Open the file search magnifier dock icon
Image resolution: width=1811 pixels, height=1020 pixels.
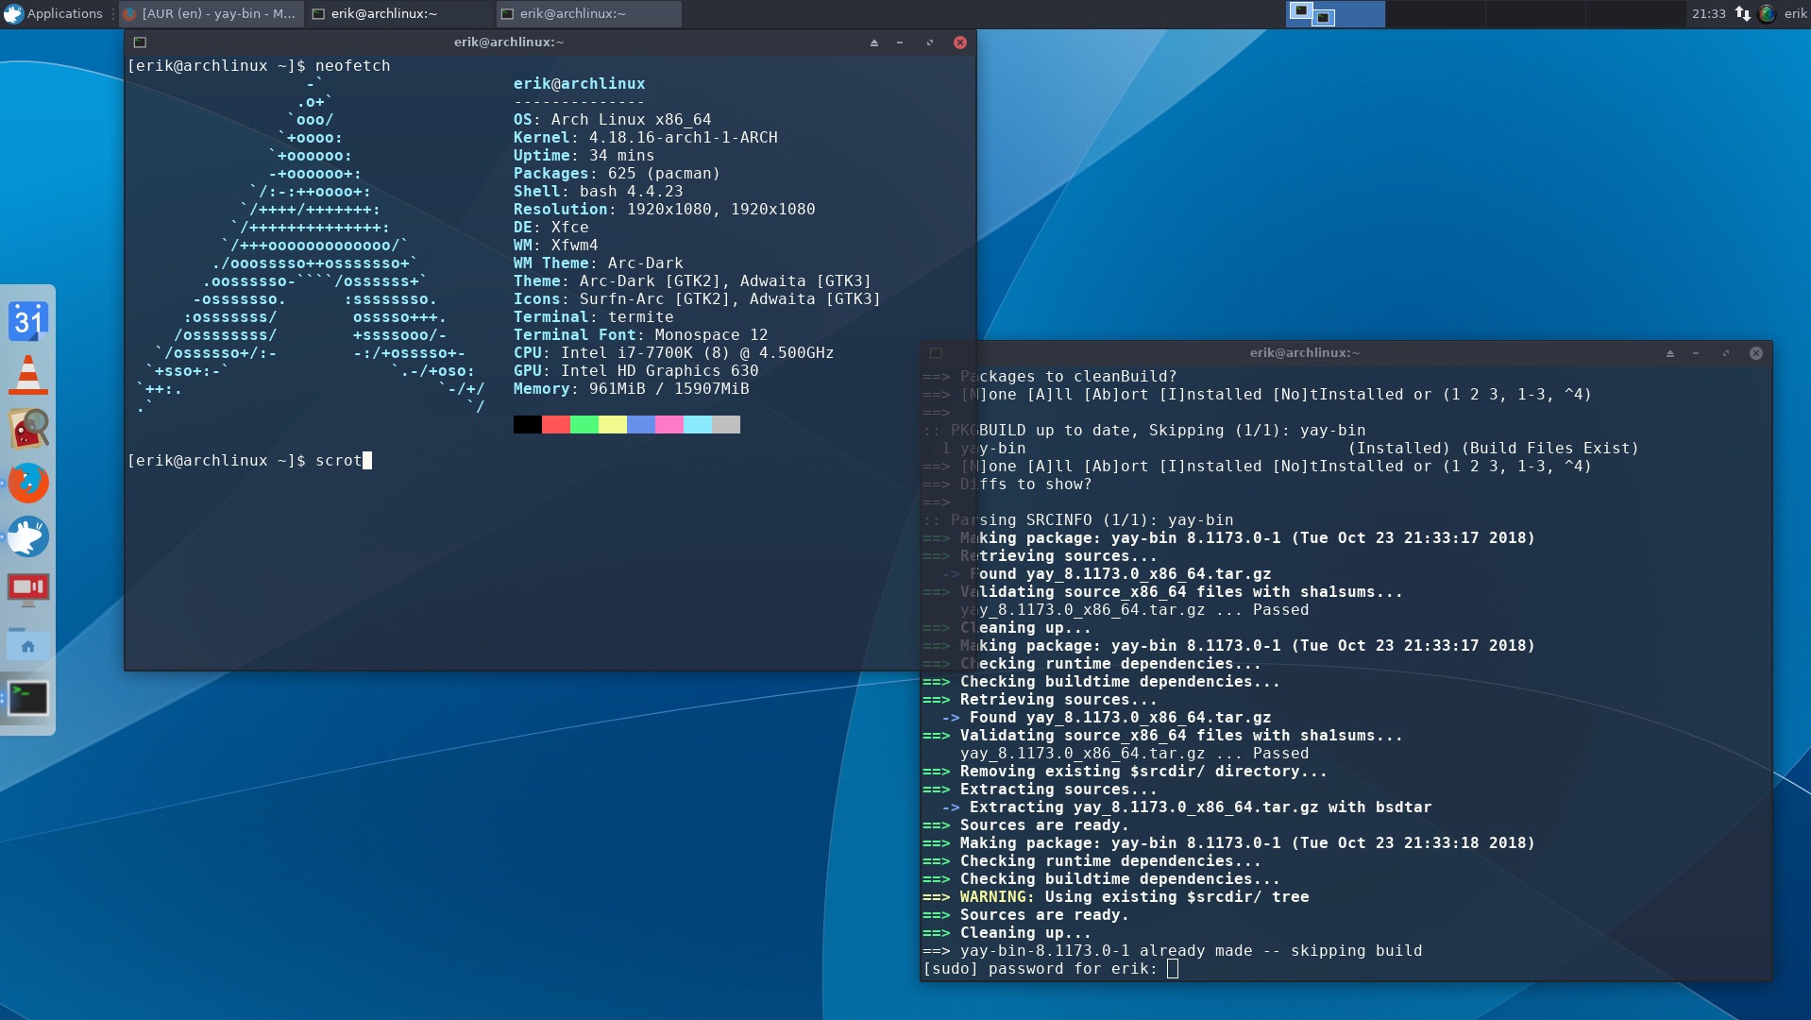pos(28,429)
